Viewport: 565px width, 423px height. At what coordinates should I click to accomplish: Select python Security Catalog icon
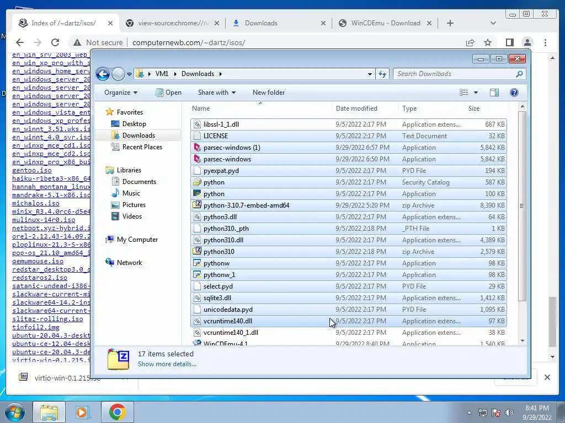coord(197,182)
